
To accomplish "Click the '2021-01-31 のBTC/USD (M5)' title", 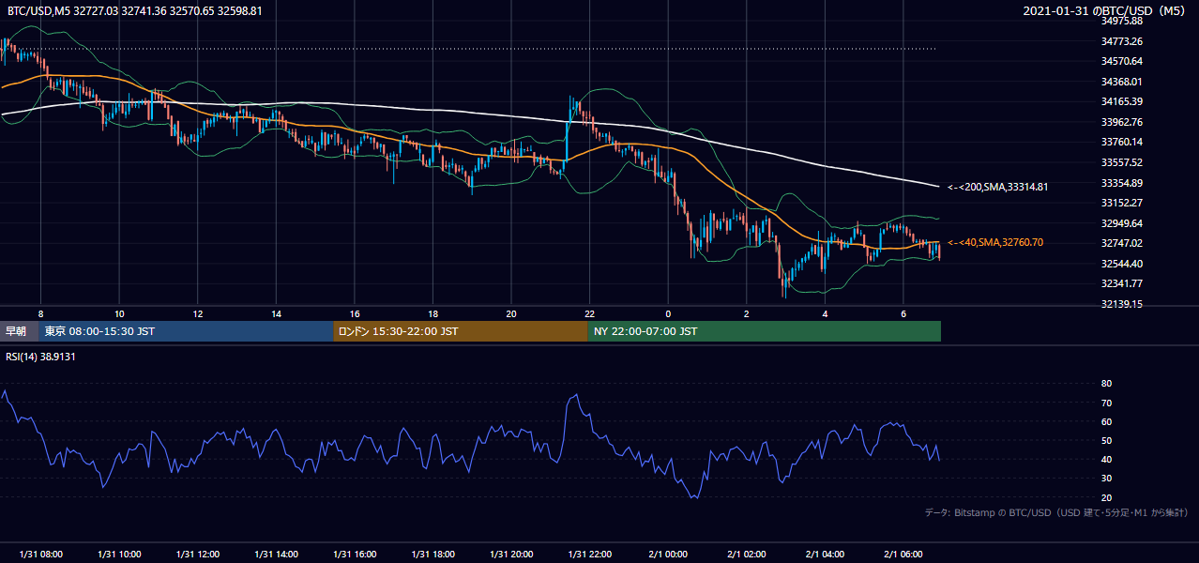I will (x=1104, y=11).
